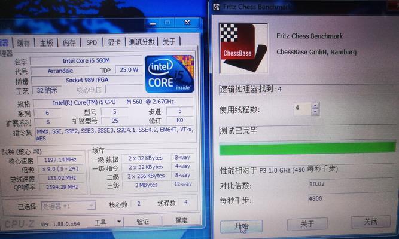Image resolution: width=399 pixels, height=239 pixels.
Task: Minimize the CPU-Z window
Action: pos(153,24)
